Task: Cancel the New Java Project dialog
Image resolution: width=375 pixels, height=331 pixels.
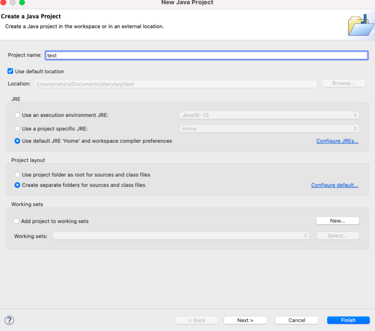Action: tap(296, 320)
